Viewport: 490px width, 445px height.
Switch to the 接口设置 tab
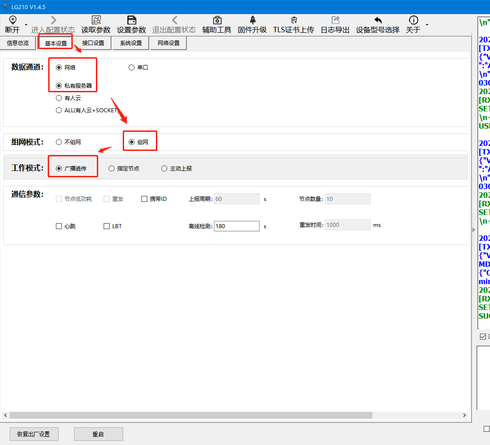click(x=93, y=43)
